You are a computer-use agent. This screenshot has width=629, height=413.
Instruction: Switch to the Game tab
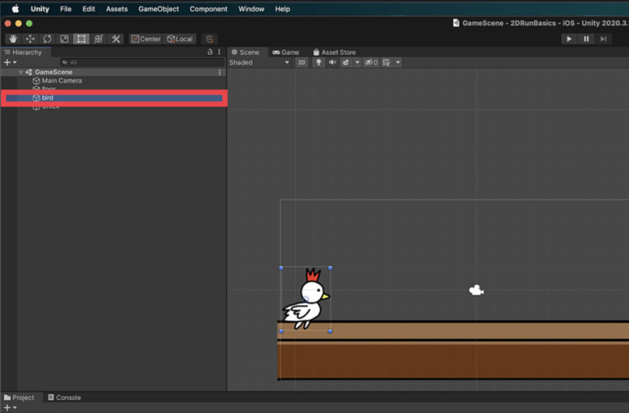pos(286,52)
